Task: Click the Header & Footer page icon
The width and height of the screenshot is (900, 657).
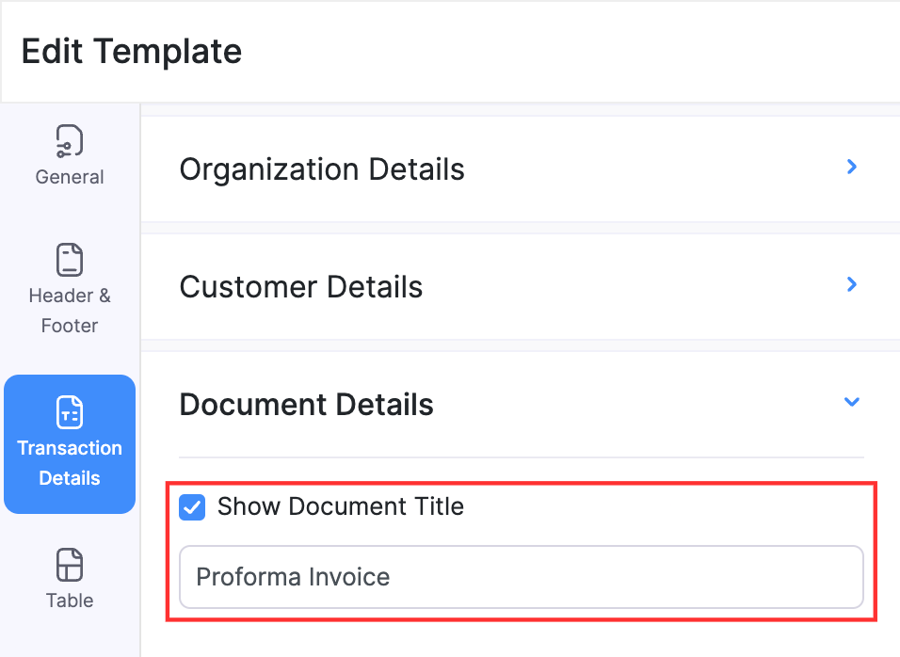Action: [x=69, y=259]
